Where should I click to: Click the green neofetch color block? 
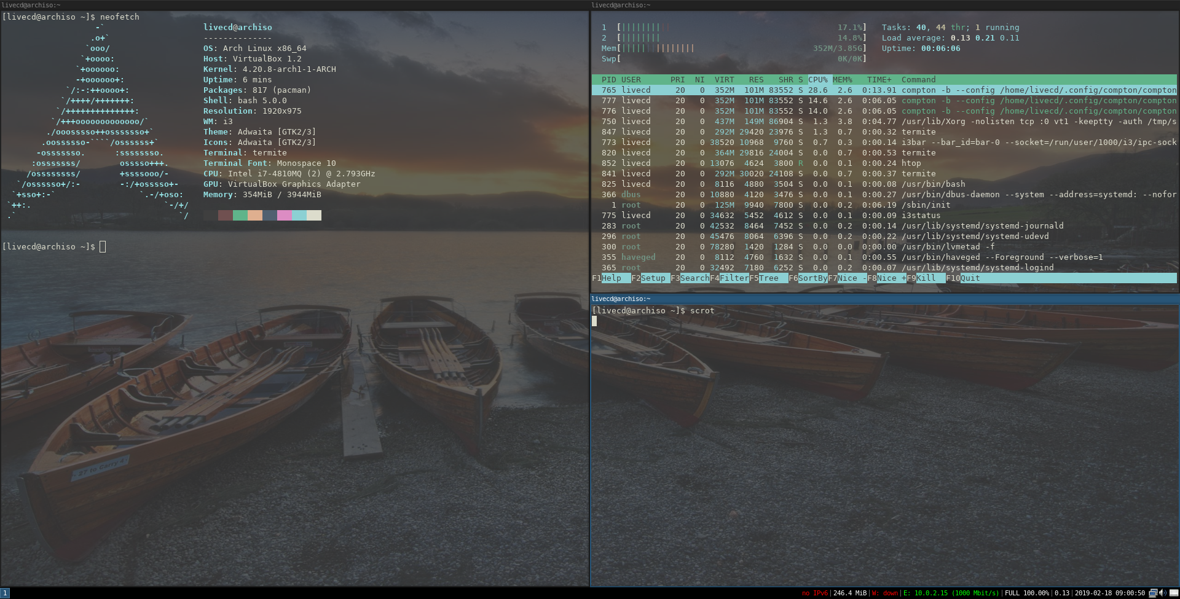pos(240,216)
